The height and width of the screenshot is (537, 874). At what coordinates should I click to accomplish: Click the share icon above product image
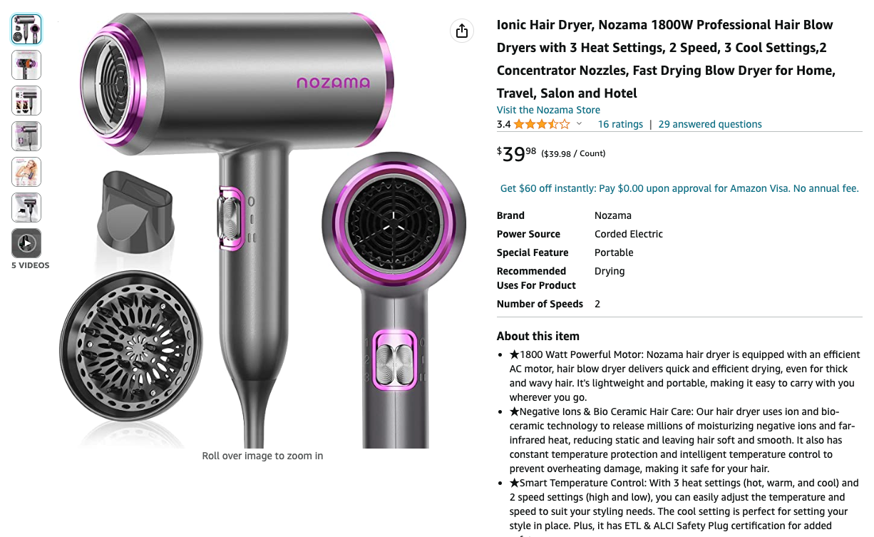click(462, 31)
